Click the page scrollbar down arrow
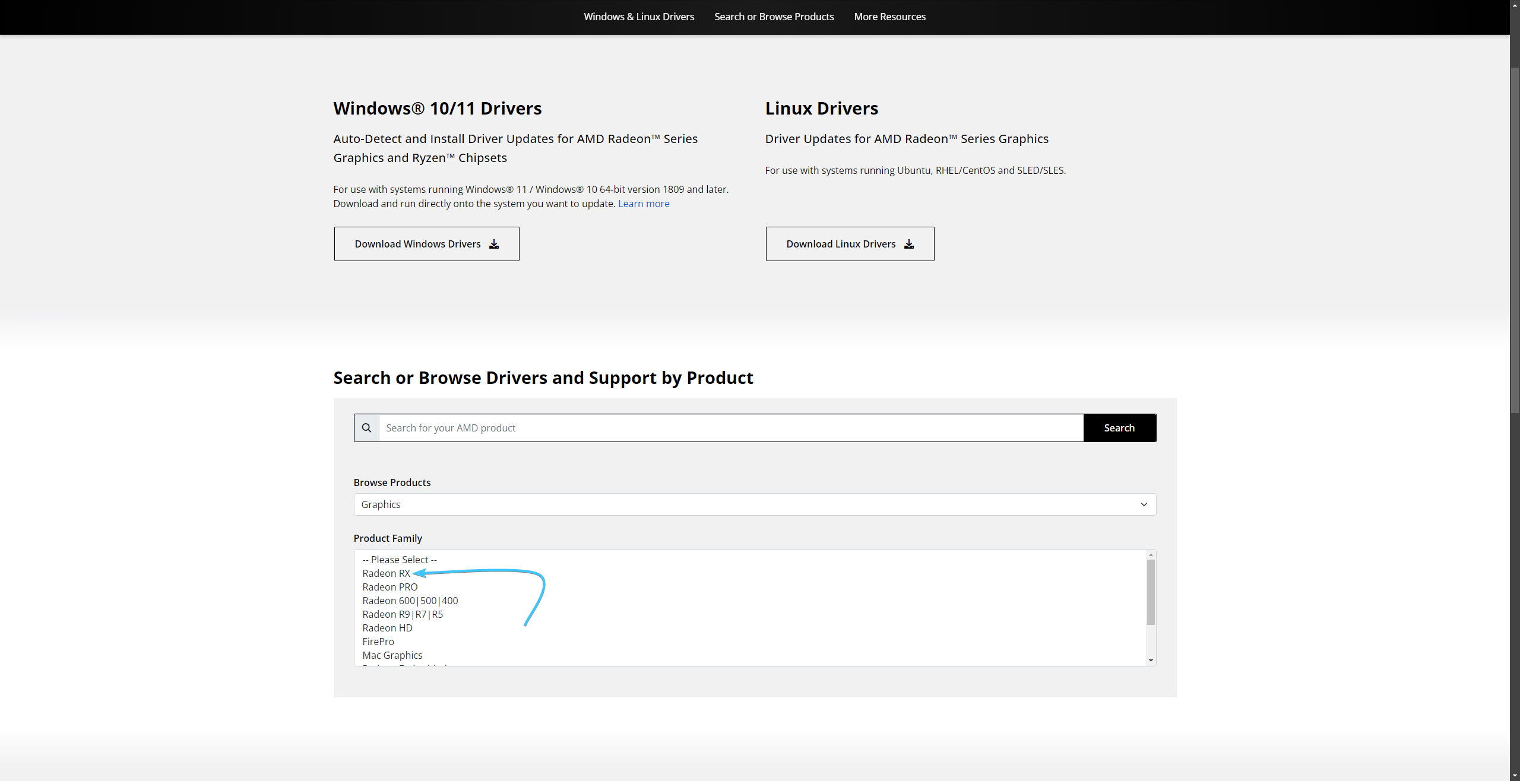The image size is (1520, 781). click(x=1515, y=776)
